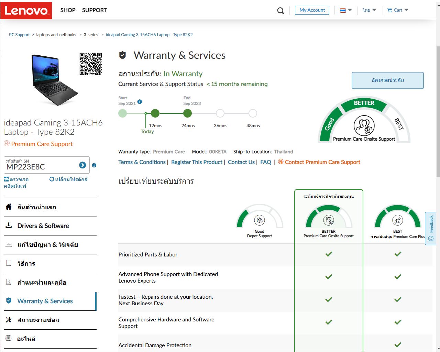This screenshot has width=440, height=352.
Task: Click the Lenovo logo
Action: pyautogui.click(x=26, y=10)
